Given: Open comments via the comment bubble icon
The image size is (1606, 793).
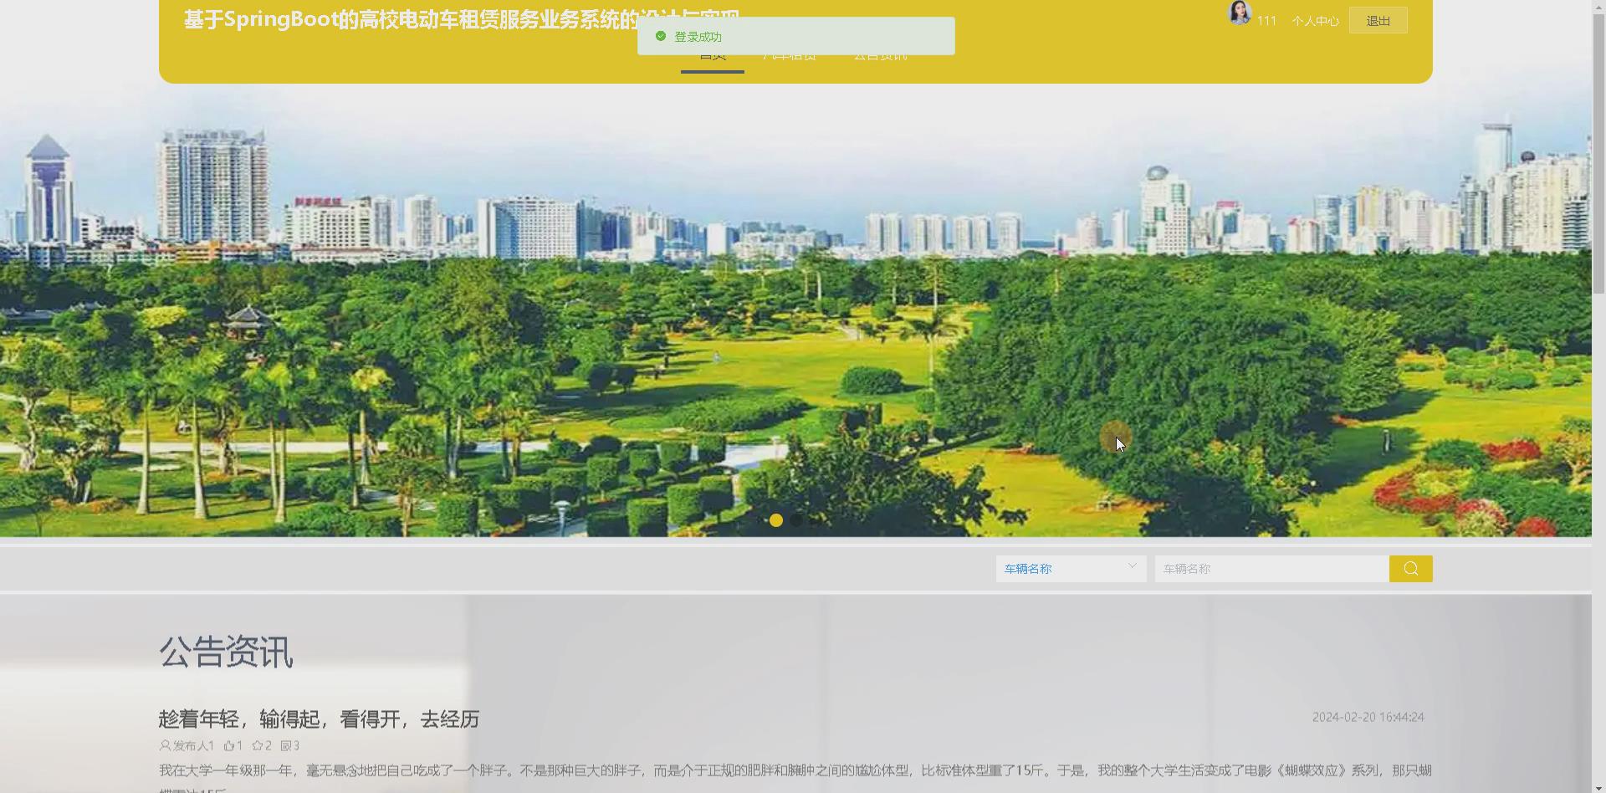Looking at the screenshot, I should (285, 745).
